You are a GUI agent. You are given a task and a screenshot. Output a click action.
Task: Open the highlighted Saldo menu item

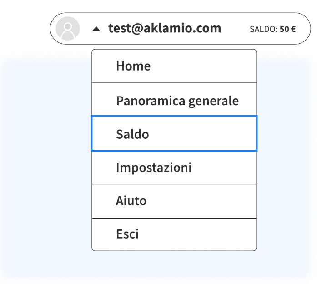[x=174, y=133]
